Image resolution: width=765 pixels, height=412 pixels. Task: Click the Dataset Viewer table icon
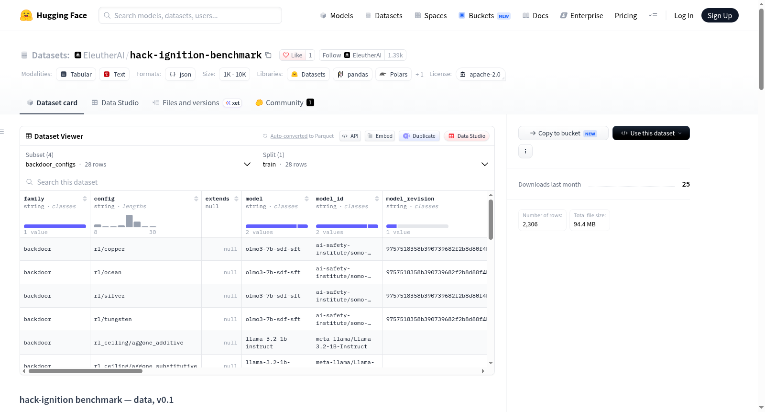tap(29, 136)
